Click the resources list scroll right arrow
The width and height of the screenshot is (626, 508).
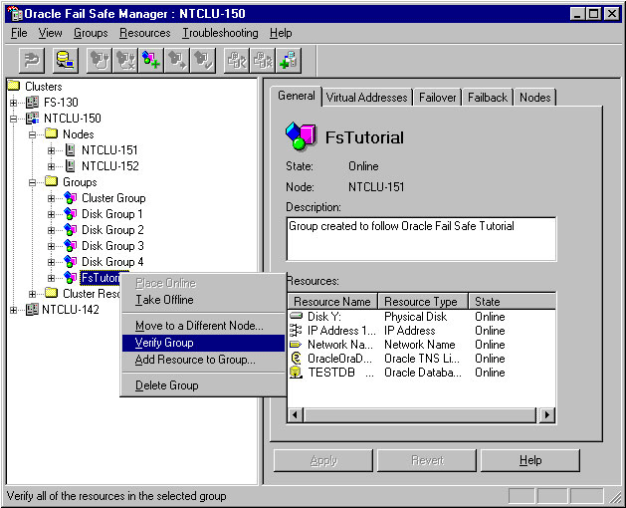tap(547, 415)
